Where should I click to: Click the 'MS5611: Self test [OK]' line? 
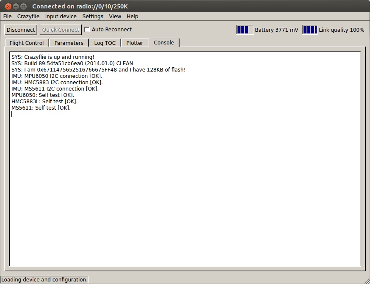[x=41, y=108]
